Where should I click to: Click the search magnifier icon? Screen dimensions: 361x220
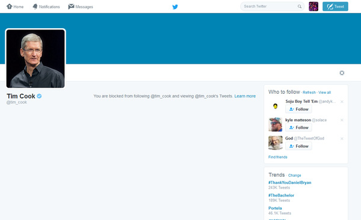click(x=299, y=7)
